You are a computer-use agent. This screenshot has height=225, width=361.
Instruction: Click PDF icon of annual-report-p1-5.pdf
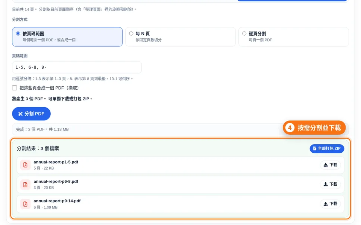[25, 165]
